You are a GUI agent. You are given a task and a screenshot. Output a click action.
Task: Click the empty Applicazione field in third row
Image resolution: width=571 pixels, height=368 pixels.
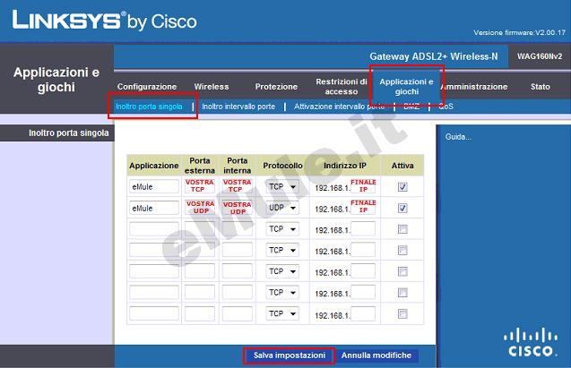154,229
